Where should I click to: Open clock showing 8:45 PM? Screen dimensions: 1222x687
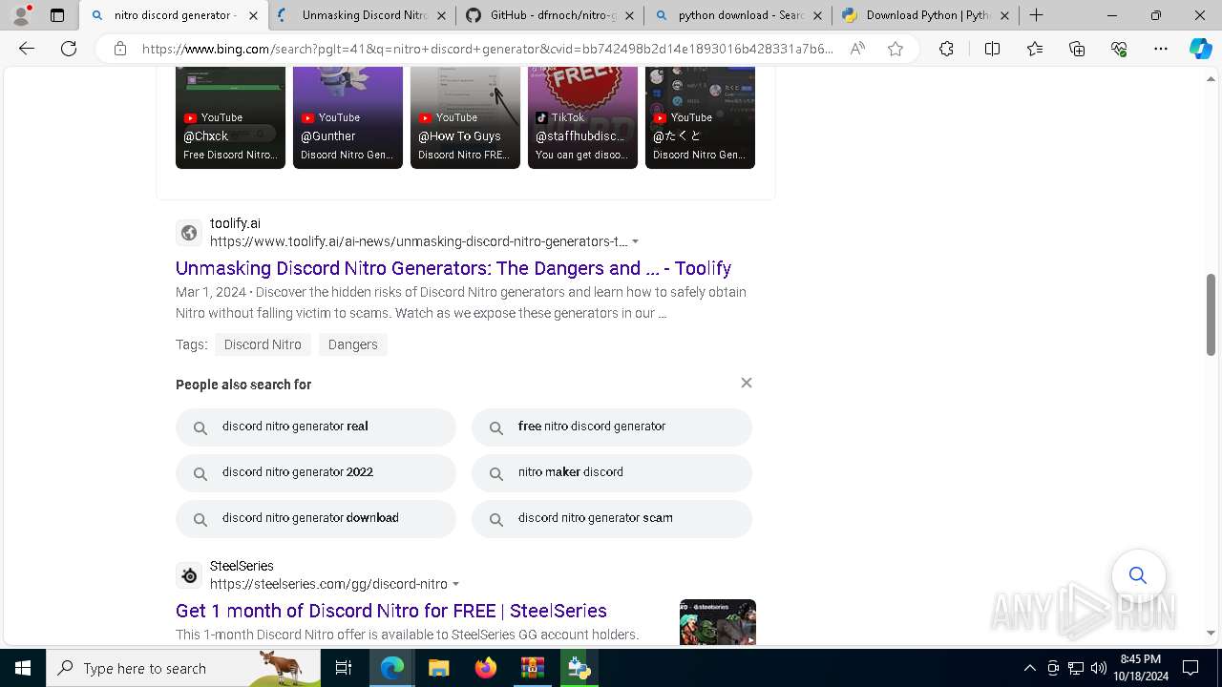pos(1141,668)
